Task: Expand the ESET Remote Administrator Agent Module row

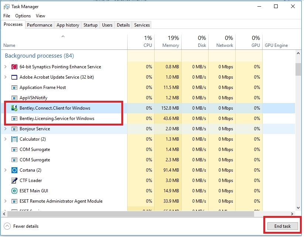Action: pos(6,201)
